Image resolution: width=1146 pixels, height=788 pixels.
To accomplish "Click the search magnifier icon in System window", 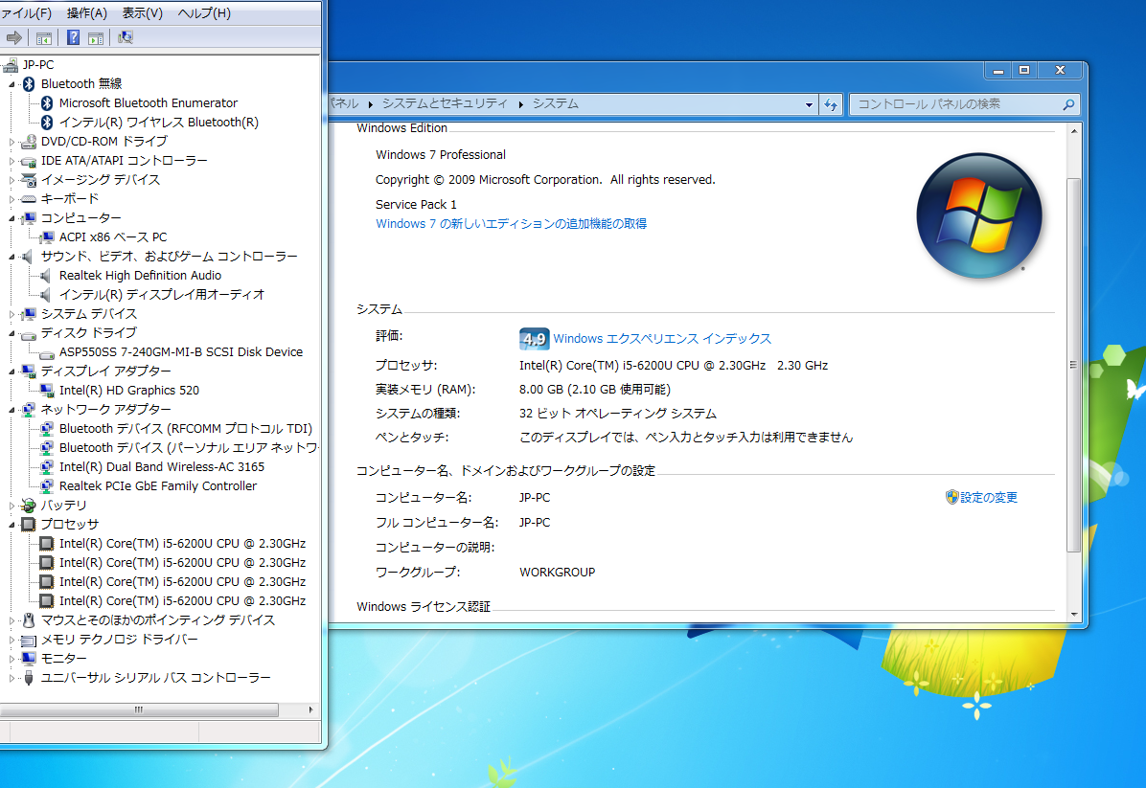I will click(1067, 104).
